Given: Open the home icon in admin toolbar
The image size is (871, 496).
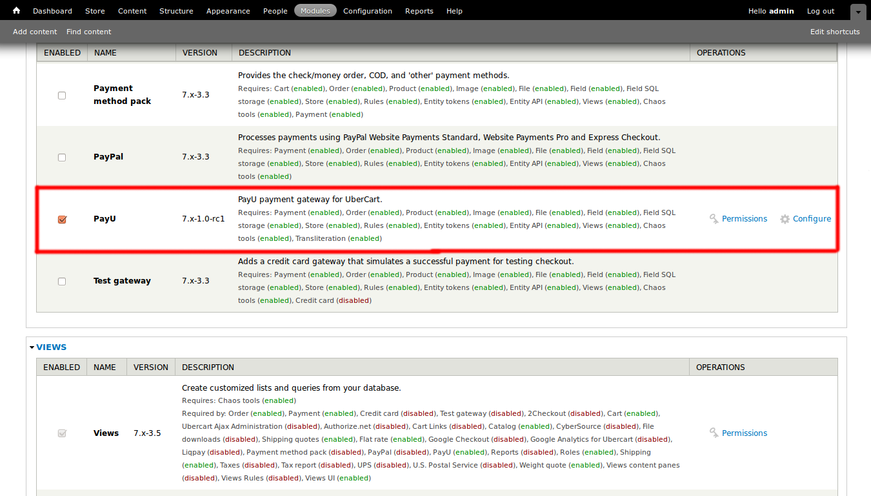Looking at the screenshot, I should coord(16,10).
